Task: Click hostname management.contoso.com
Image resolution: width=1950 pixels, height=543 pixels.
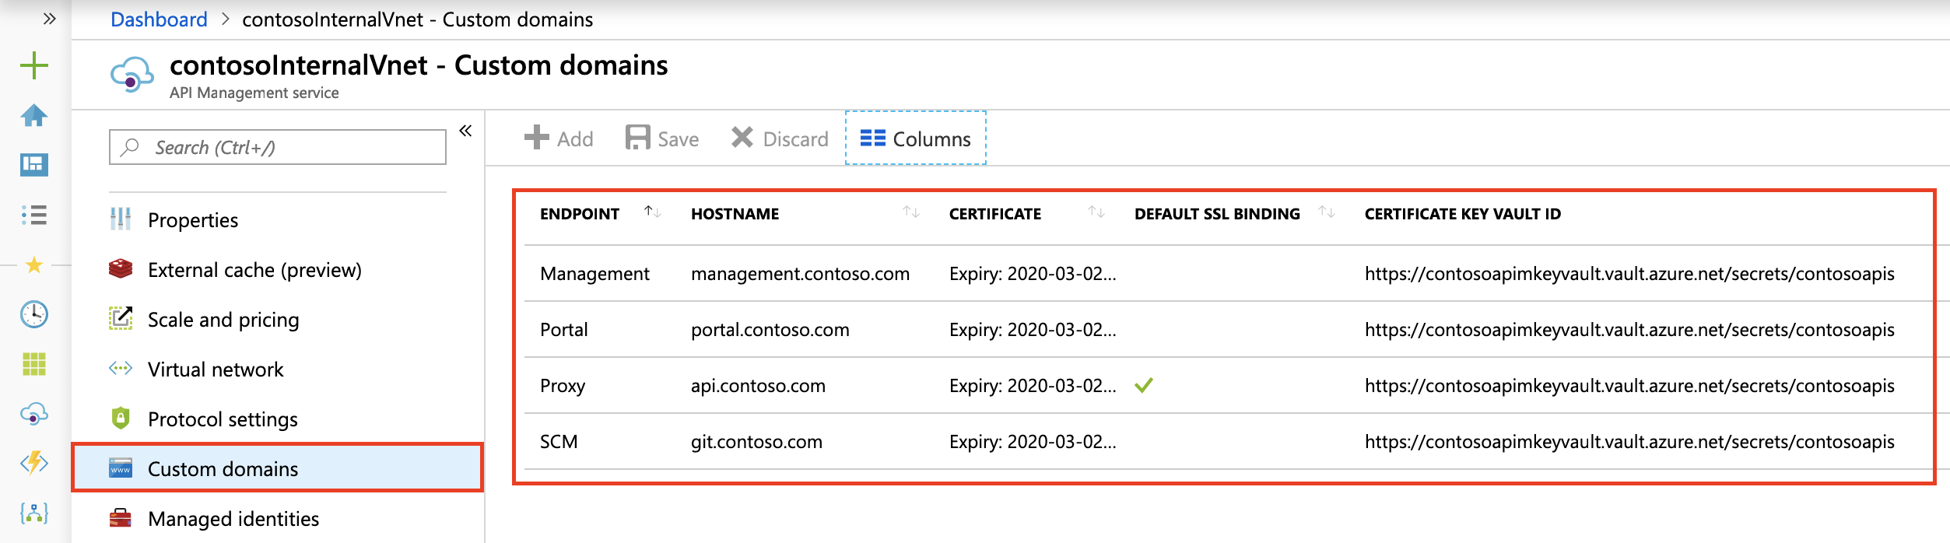Action: pos(800,274)
